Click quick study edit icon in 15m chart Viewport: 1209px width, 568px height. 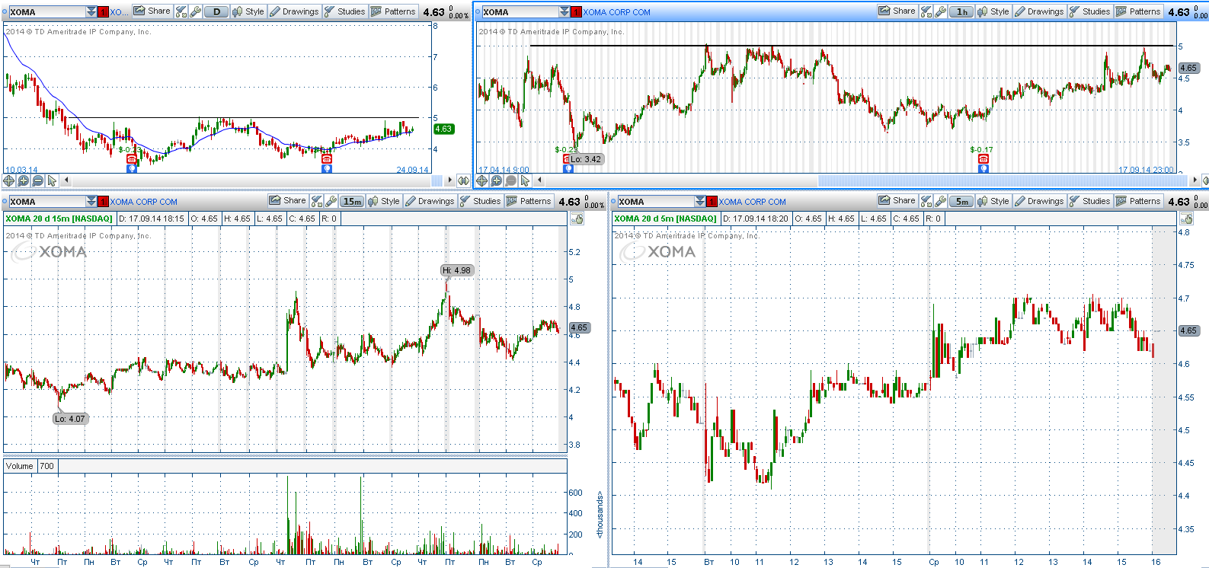pyautogui.click(x=317, y=201)
